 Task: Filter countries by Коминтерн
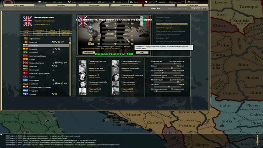pos(65,32)
